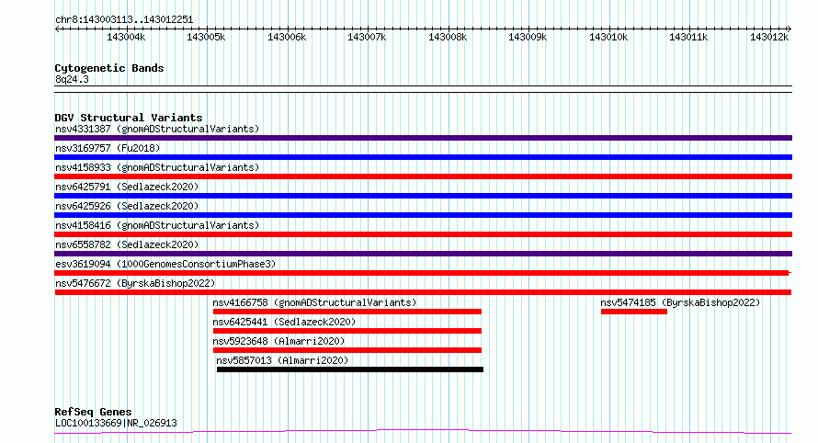
Task: Click the blue nsv6425791 variant bar
Action: (x=423, y=196)
